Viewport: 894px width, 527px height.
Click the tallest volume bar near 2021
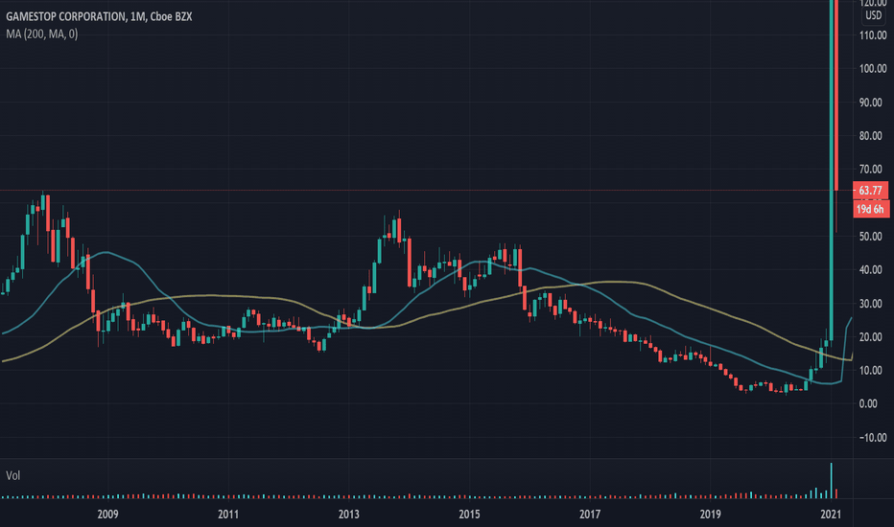pos(832,481)
